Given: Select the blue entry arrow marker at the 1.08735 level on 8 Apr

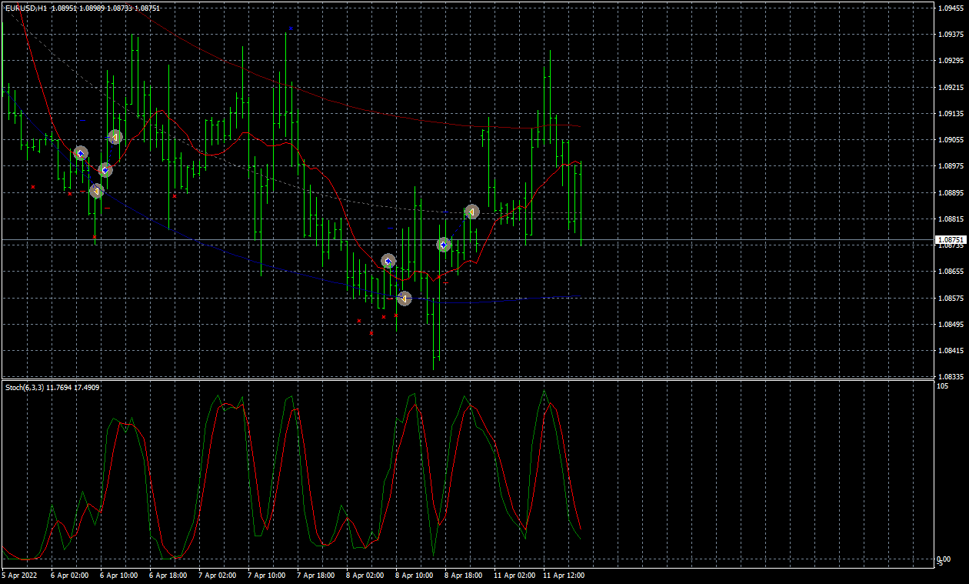Looking at the screenshot, I should [444, 245].
